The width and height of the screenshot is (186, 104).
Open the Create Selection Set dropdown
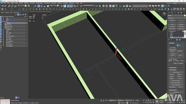tap(89, 5)
